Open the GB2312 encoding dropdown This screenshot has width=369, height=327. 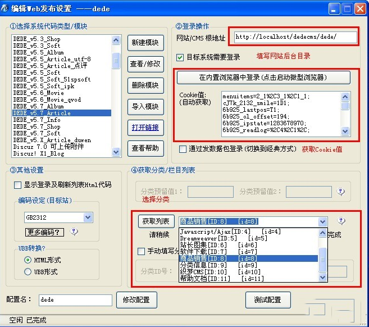click(88, 217)
